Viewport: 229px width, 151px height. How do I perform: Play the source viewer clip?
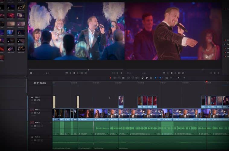(78, 73)
